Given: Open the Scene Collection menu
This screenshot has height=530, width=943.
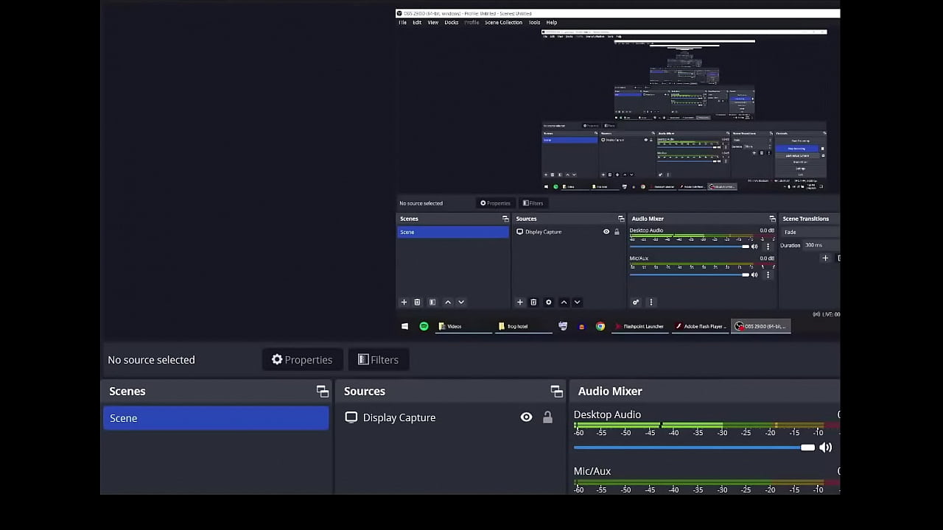Looking at the screenshot, I should (503, 23).
